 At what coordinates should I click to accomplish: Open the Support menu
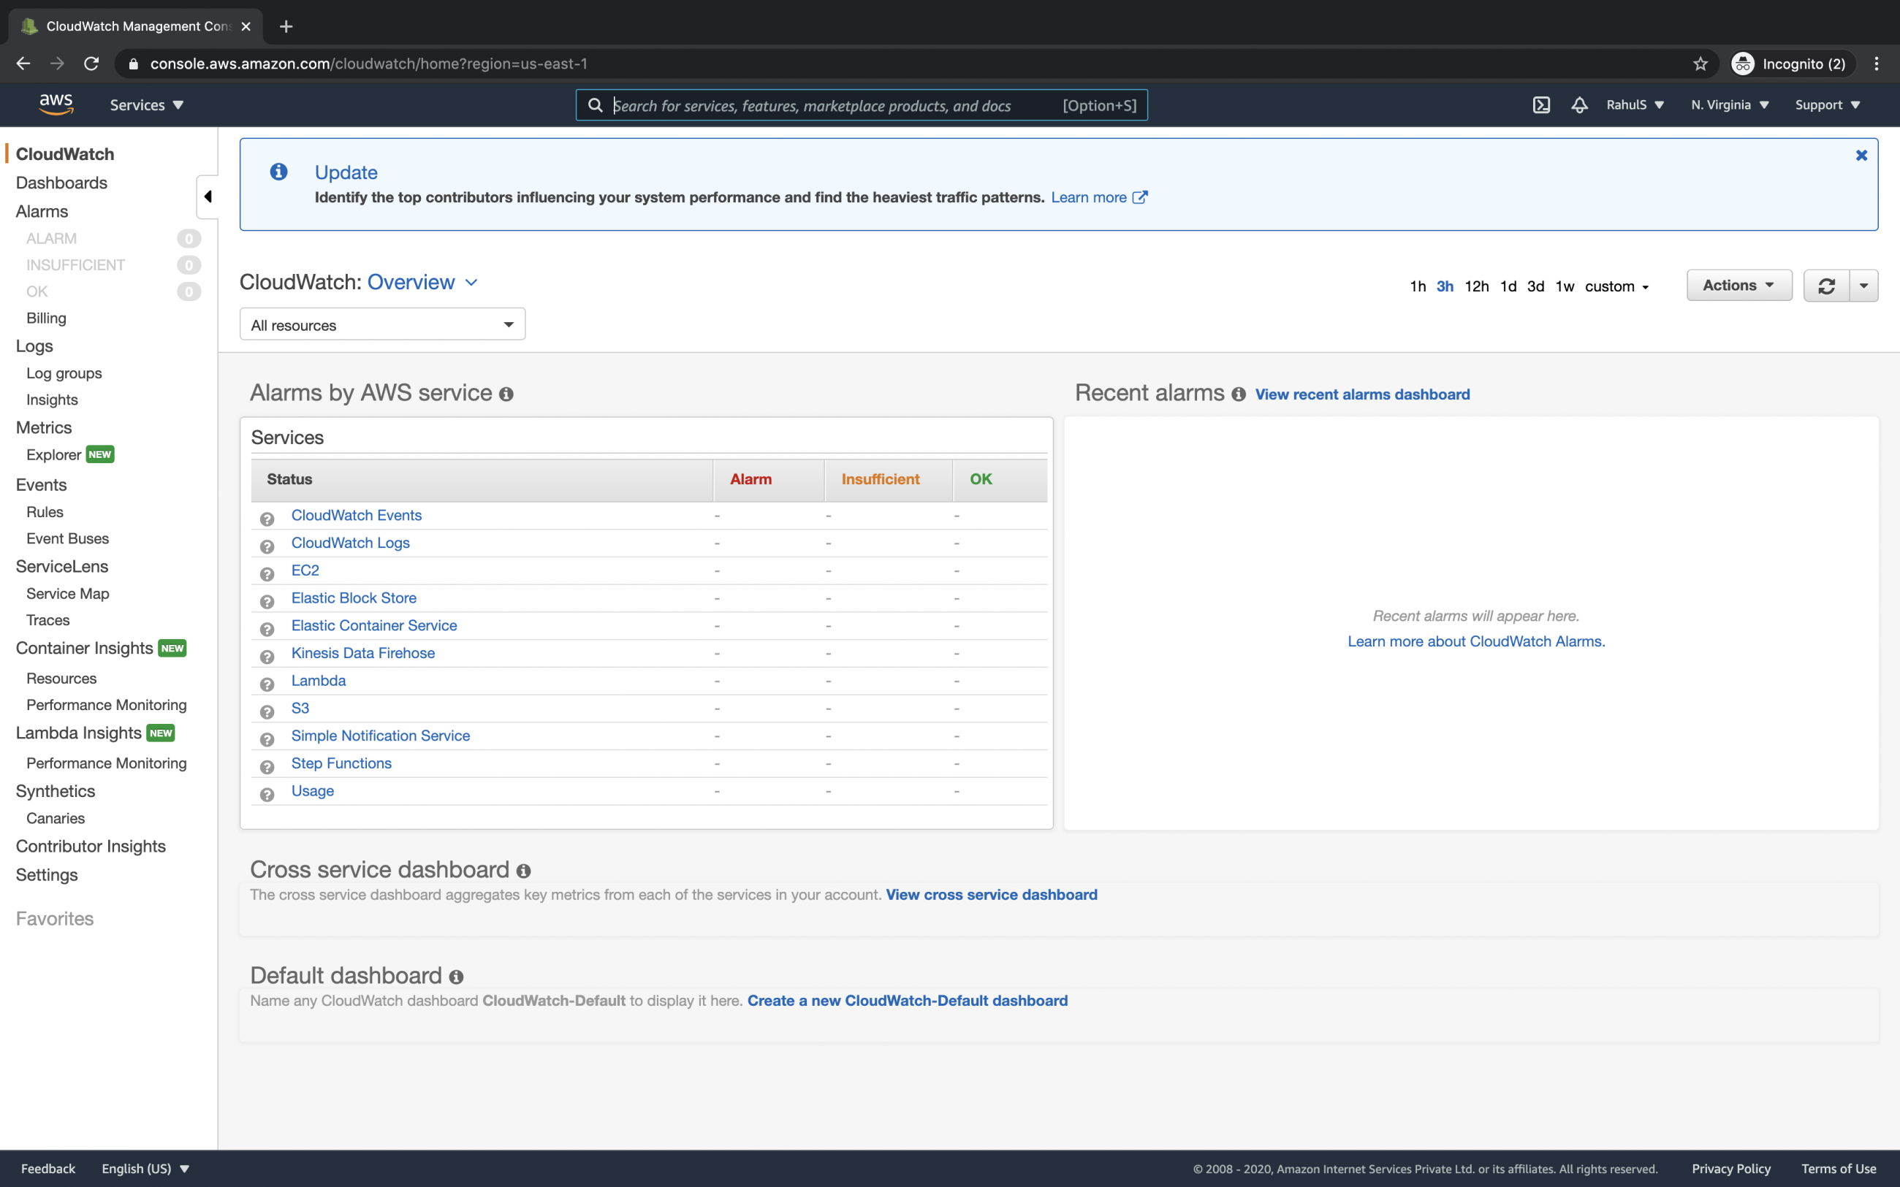point(1827,104)
